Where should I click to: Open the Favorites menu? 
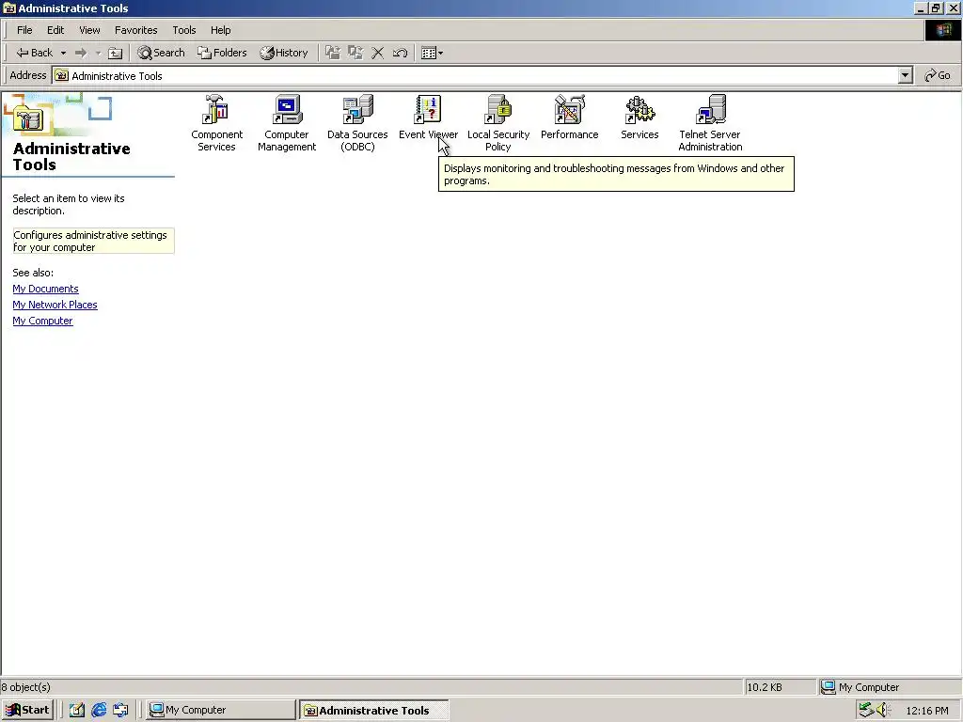(135, 30)
